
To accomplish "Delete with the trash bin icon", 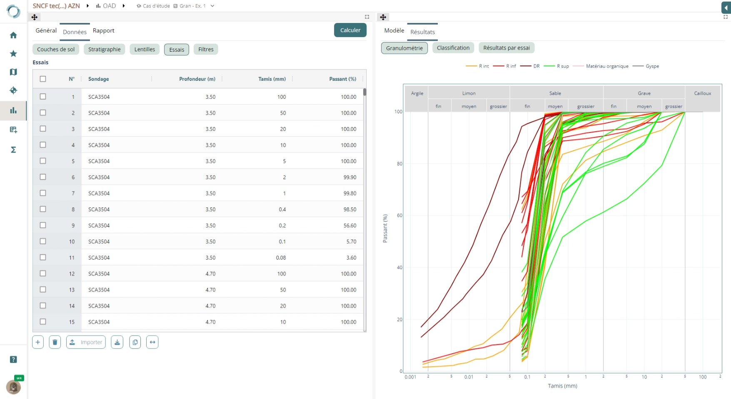I will point(55,342).
